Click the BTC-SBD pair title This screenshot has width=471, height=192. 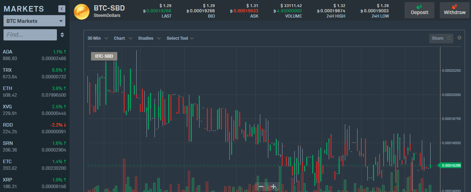point(109,8)
